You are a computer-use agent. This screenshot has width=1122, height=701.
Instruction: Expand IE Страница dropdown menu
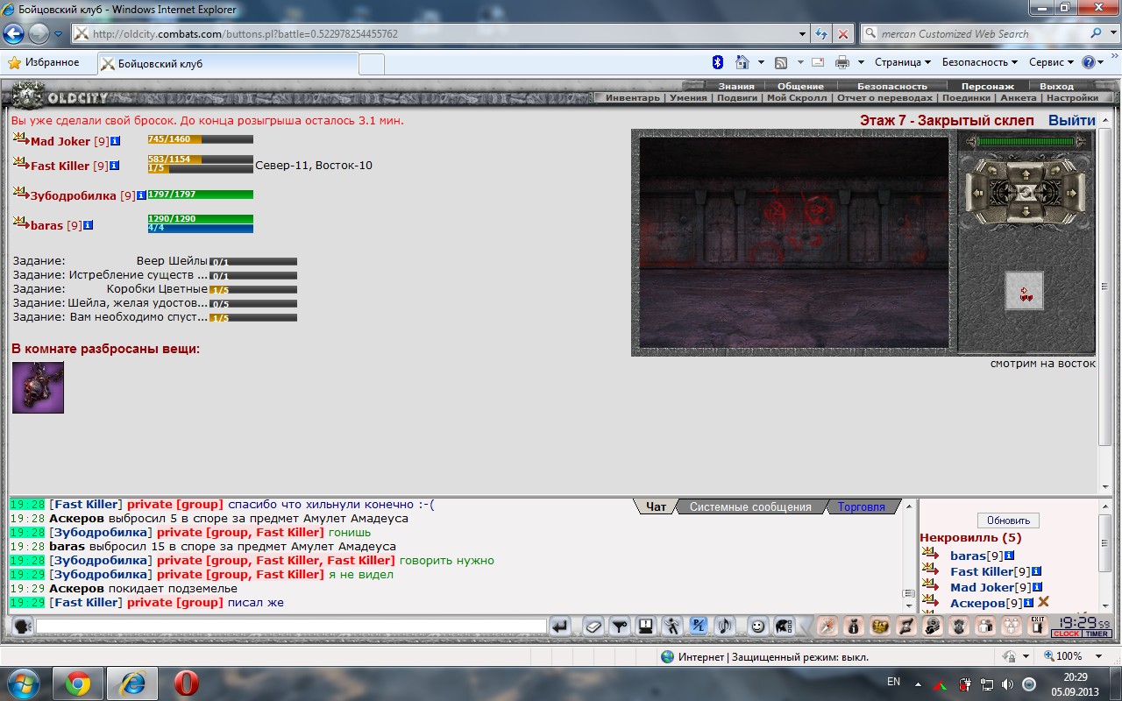click(903, 62)
